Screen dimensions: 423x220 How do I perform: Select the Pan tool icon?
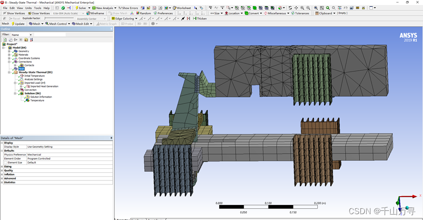(x=296, y=8)
